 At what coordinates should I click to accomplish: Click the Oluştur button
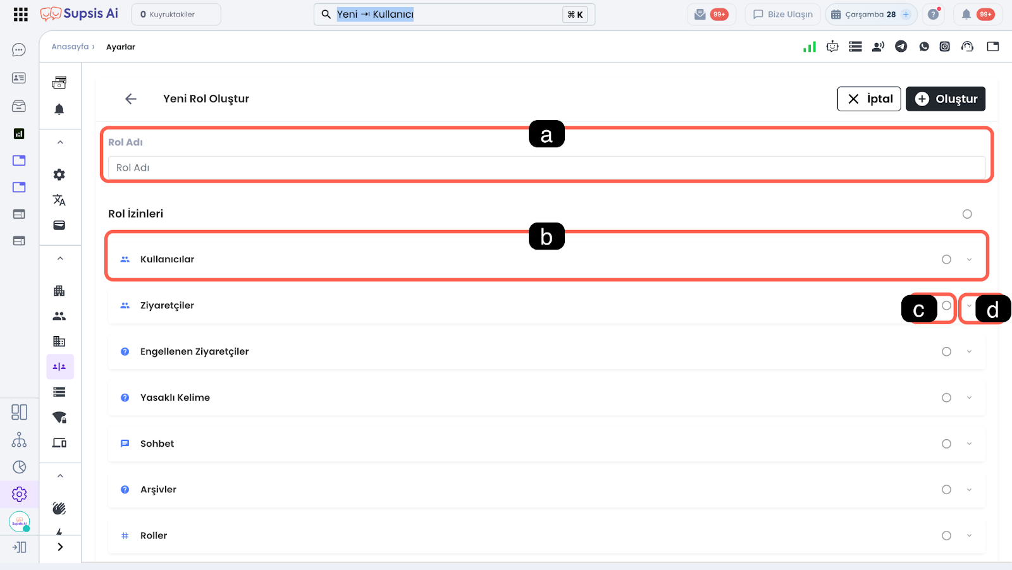pos(945,99)
